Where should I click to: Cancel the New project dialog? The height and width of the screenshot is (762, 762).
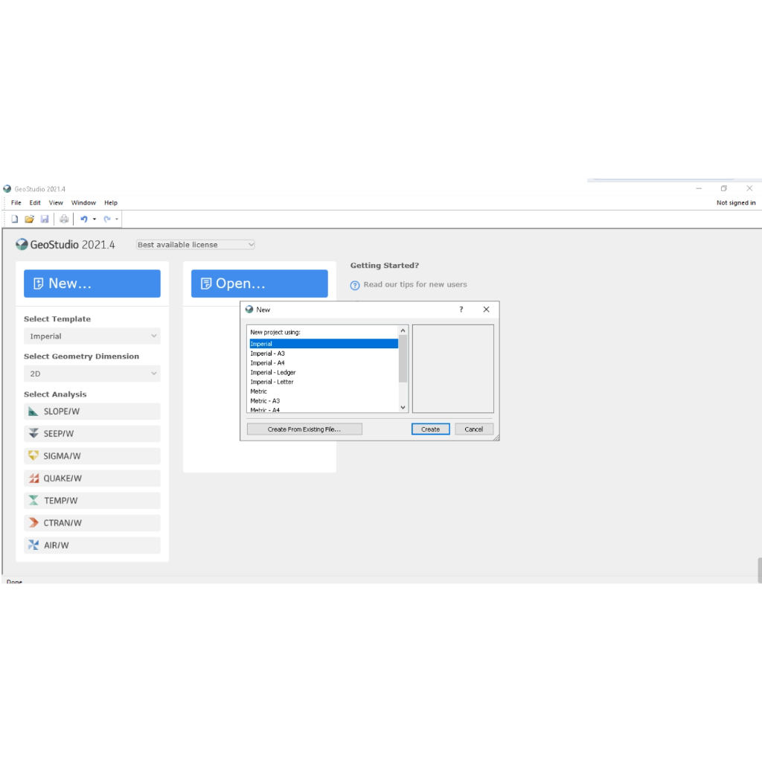(x=474, y=429)
